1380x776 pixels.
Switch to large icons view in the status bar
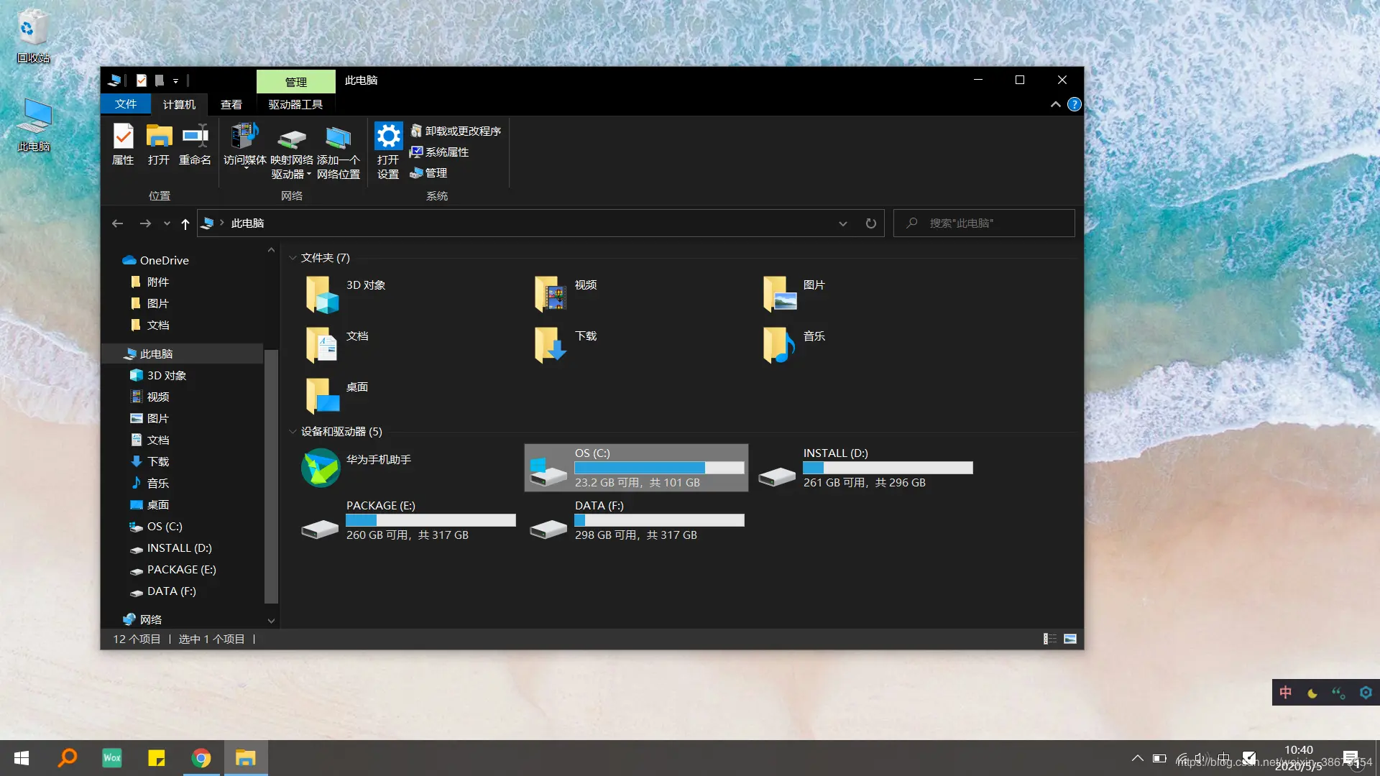tap(1070, 639)
